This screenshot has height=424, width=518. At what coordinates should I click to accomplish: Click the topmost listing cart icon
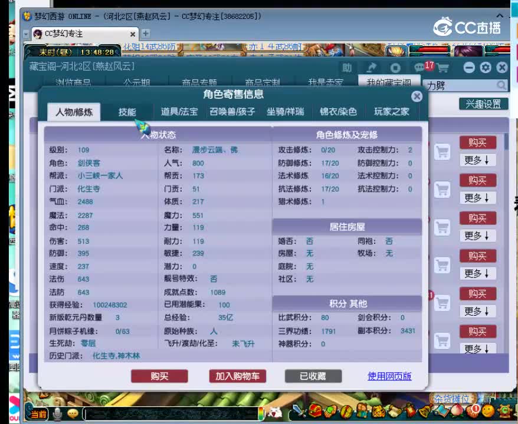coord(442,152)
